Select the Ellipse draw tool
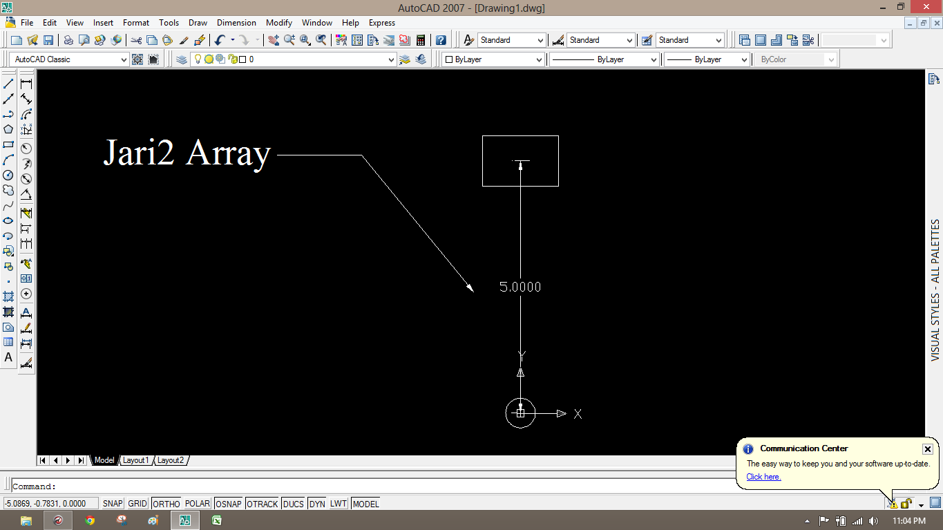 point(8,221)
